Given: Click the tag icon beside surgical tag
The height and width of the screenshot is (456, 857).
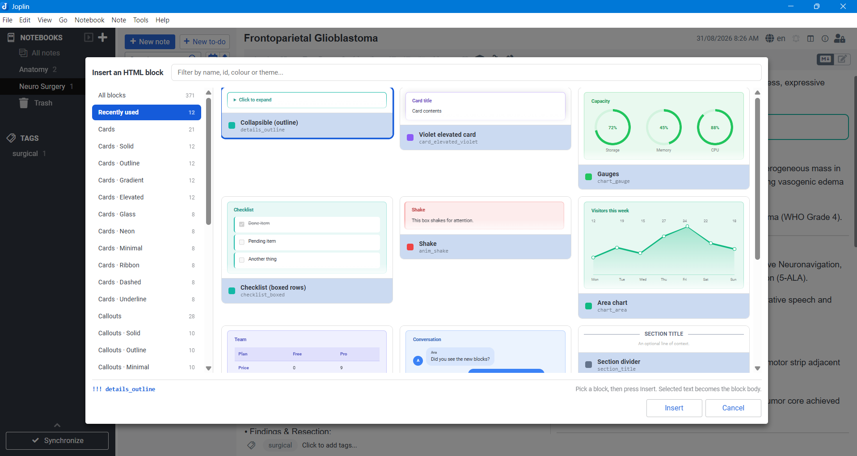Looking at the screenshot, I should point(252,445).
